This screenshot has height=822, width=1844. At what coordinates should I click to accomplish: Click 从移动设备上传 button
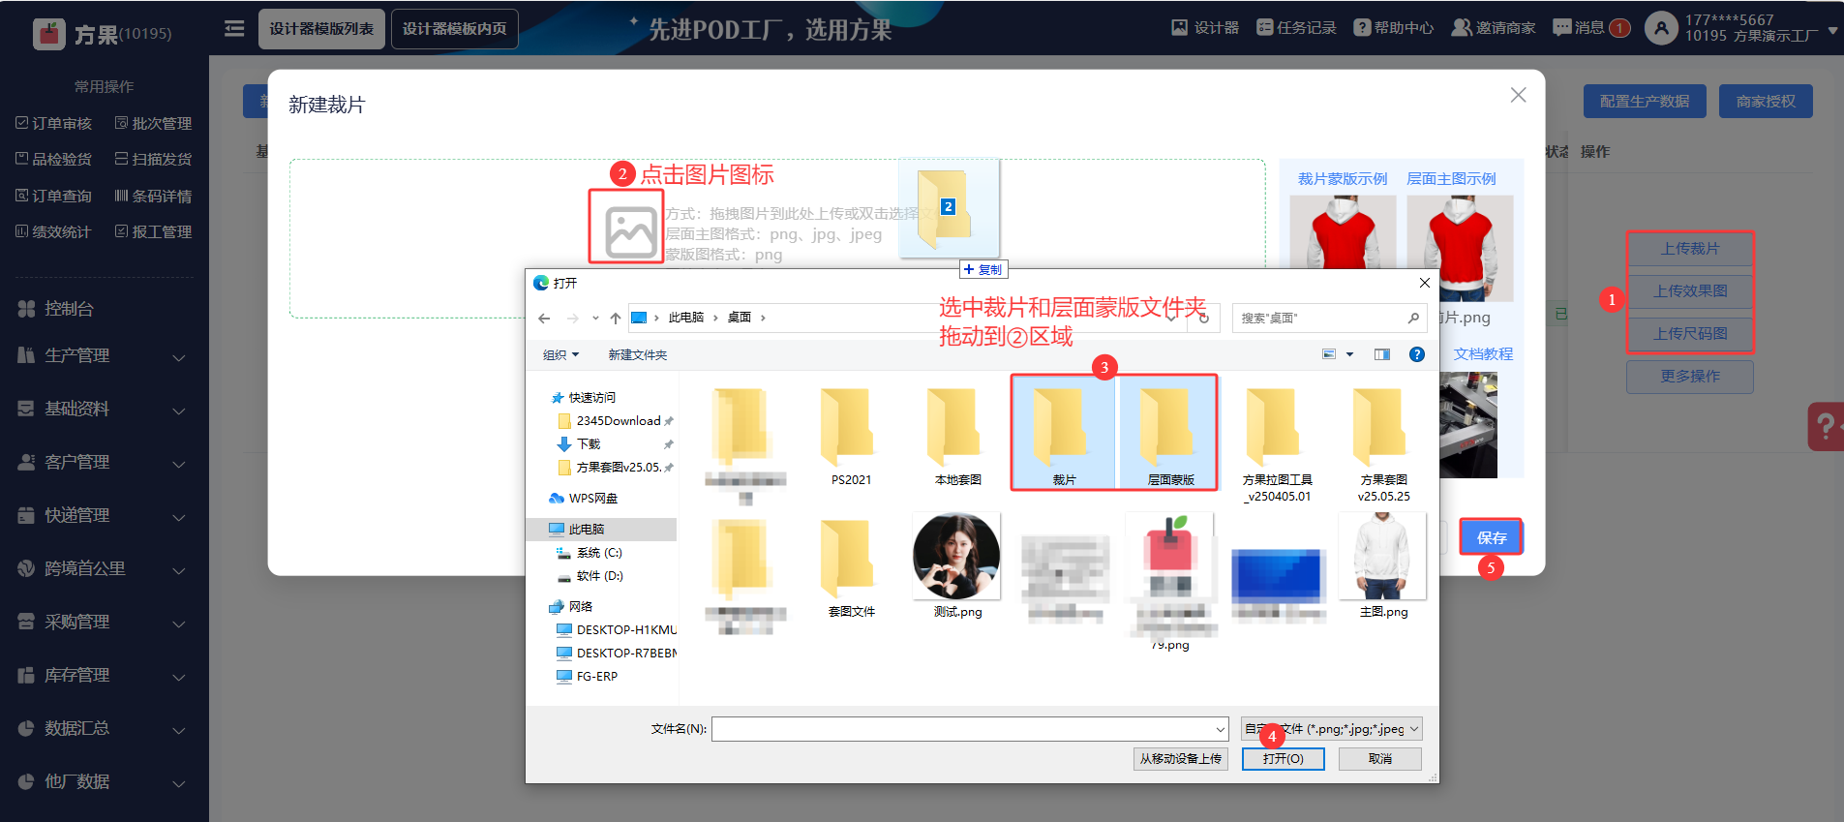click(1181, 758)
